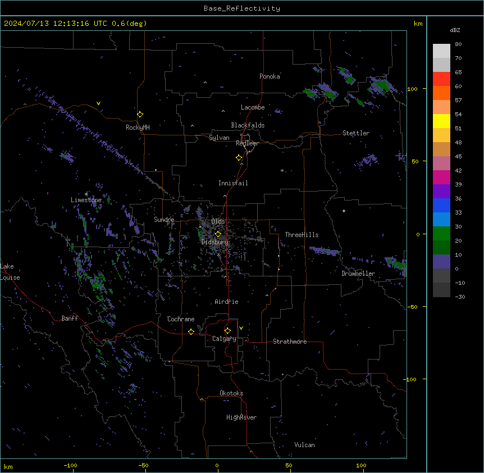Click the RedDeer city label

[x=247, y=143]
